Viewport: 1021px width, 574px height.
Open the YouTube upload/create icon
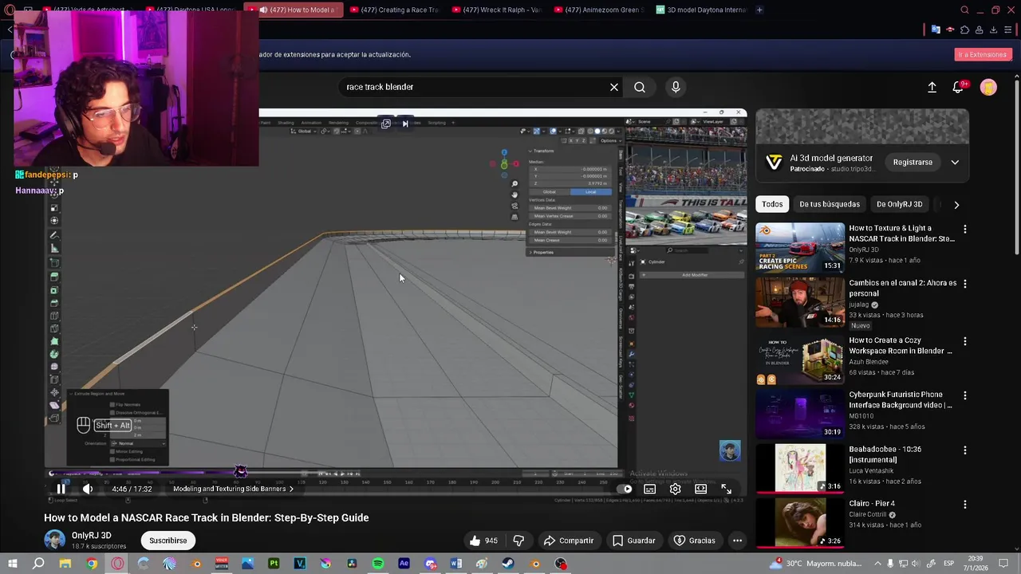(932, 87)
